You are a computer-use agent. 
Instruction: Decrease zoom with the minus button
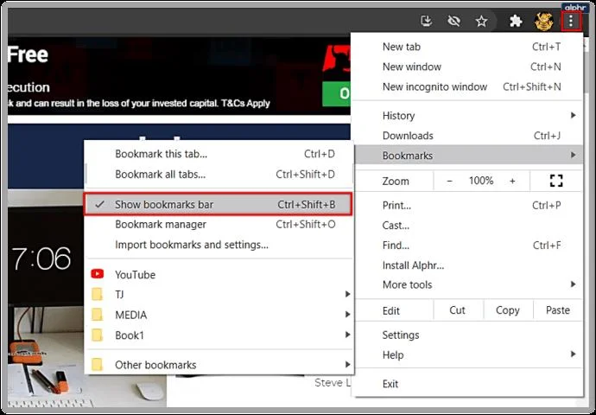coord(449,181)
